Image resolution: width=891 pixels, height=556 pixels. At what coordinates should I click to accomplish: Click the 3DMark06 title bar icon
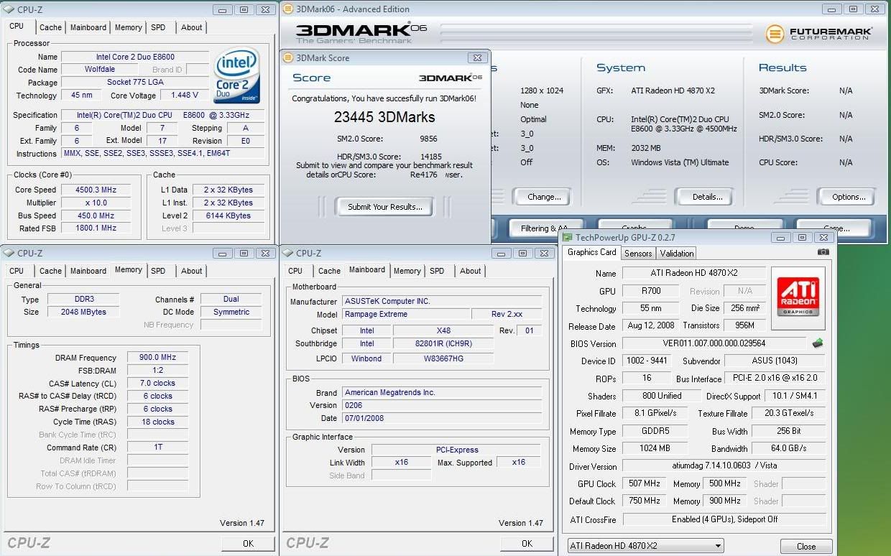288,9
